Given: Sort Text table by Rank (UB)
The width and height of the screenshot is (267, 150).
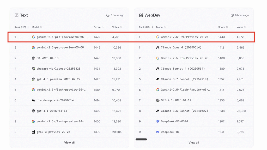Looking at the screenshot, I should [22, 27].
